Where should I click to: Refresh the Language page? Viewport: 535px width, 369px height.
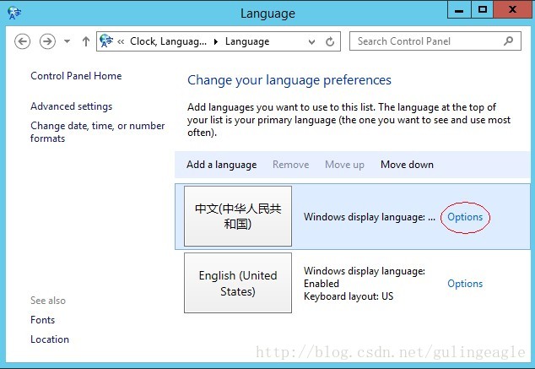[x=330, y=41]
